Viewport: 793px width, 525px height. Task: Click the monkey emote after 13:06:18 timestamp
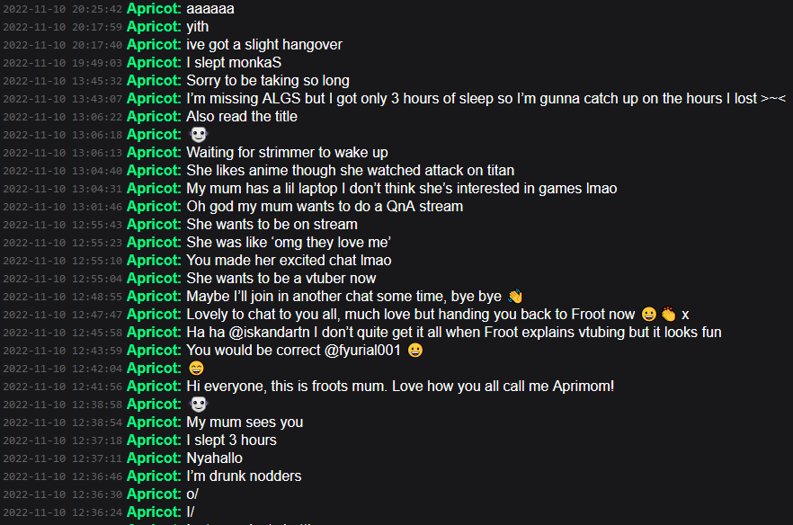pyautogui.click(x=198, y=135)
